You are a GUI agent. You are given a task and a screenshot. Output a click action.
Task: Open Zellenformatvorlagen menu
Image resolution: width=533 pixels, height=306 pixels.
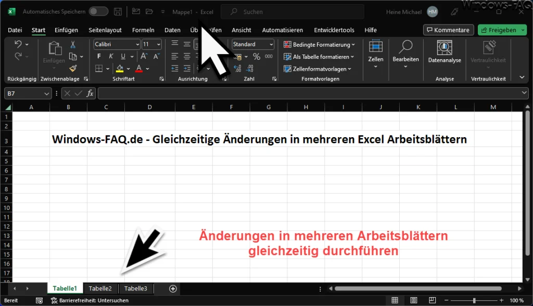point(317,69)
